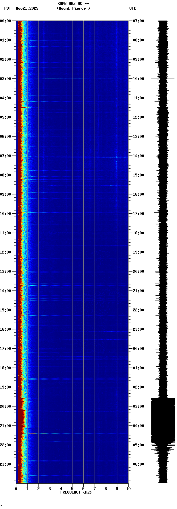177x509 pixels.
Task: Click the waveform spike at 10:00 UTC
Action: [x=163, y=78]
